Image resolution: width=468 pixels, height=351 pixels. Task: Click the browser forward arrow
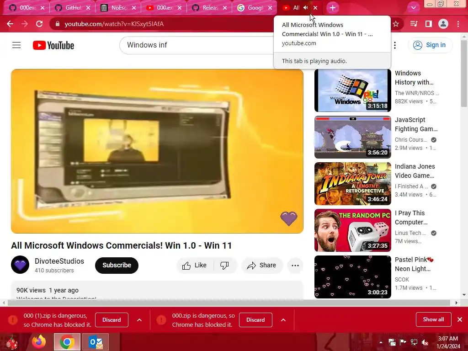coord(25,24)
